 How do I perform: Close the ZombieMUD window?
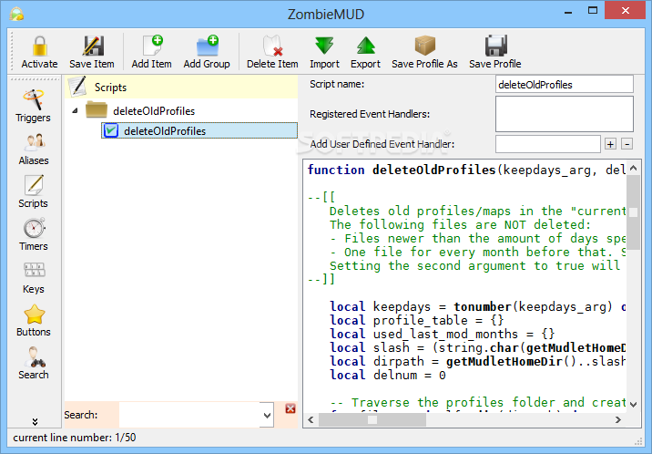626,11
